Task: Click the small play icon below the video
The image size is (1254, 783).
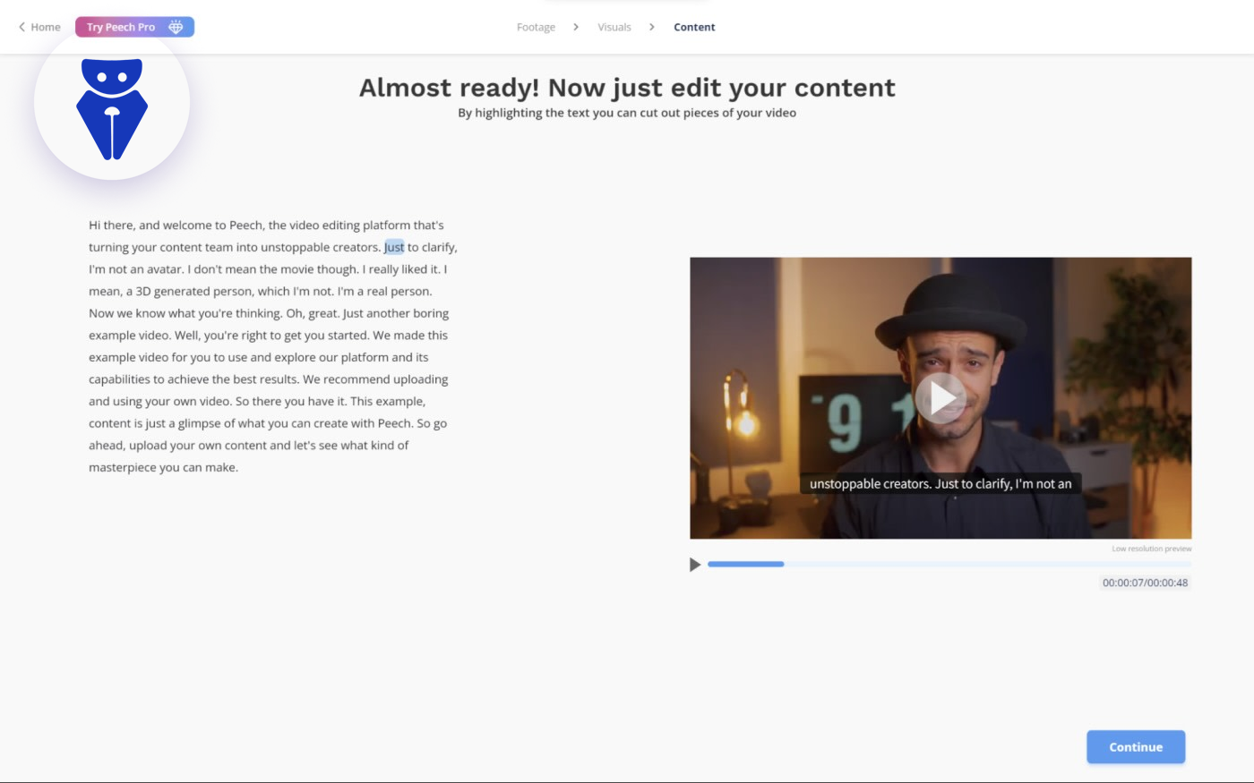Action: tap(694, 565)
